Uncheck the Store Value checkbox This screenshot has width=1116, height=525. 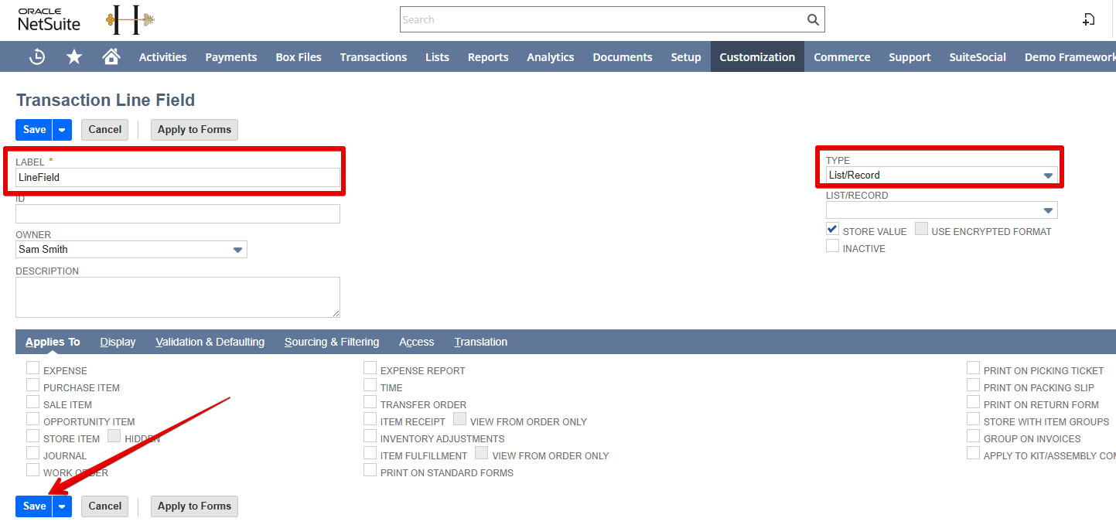832,230
